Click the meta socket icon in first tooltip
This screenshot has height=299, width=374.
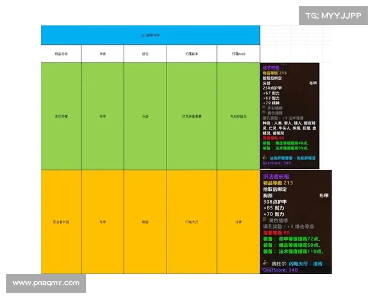click(265, 107)
